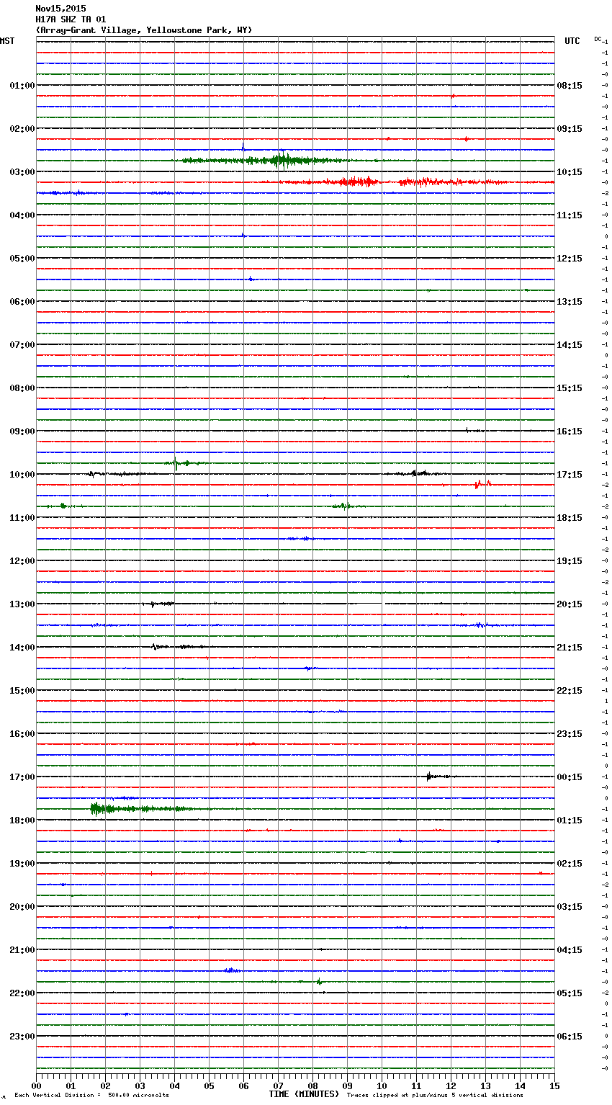
Task: Select the 13:00 MST time label
Action: tap(22, 604)
